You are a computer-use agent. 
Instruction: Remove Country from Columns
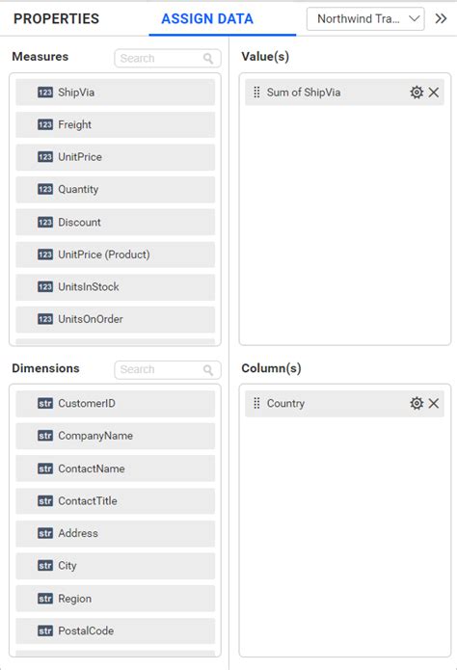click(434, 403)
